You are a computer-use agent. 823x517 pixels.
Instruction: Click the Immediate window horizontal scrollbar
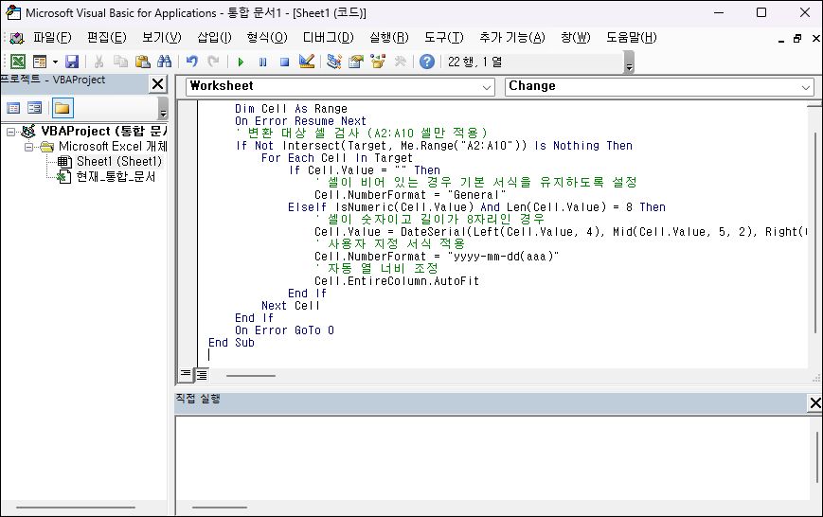[x=219, y=508]
